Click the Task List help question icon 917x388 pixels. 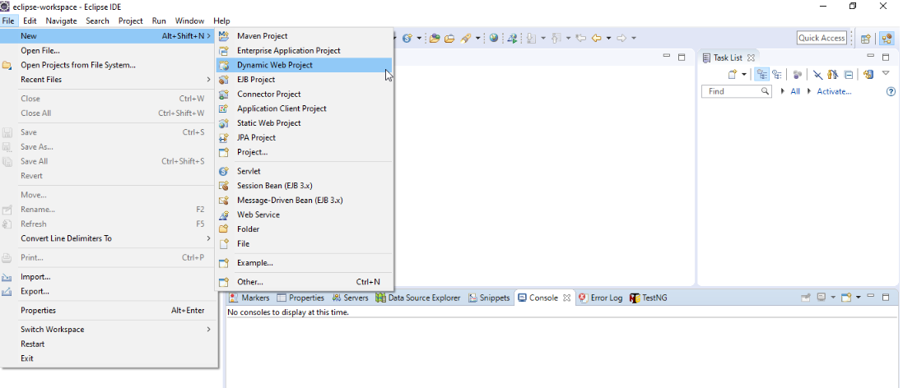[x=891, y=92]
